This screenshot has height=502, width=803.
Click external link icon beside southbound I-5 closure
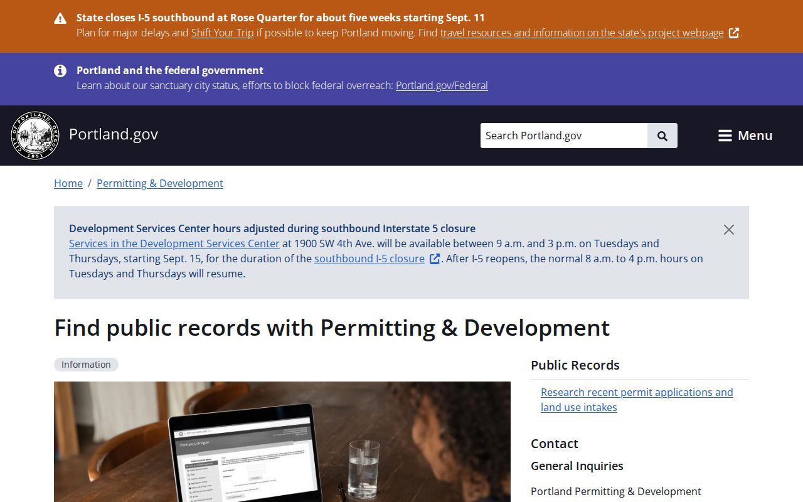tap(434, 259)
